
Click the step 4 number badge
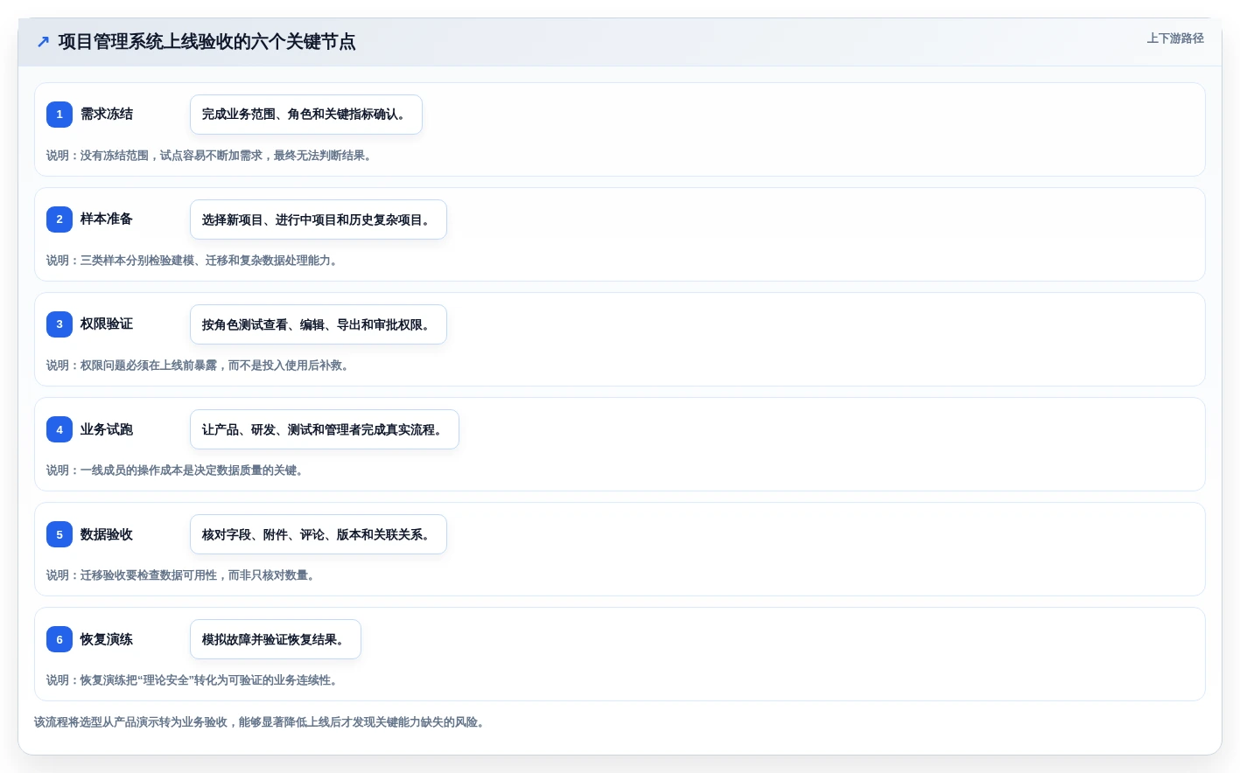[x=60, y=429]
